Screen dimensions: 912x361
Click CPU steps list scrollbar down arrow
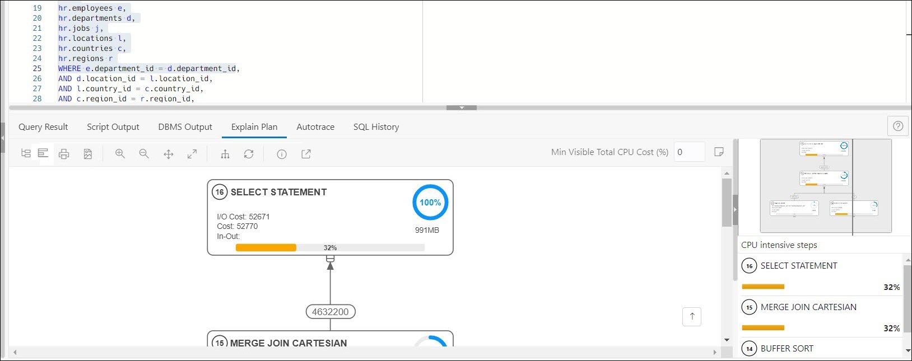click(x=908, y=350)
